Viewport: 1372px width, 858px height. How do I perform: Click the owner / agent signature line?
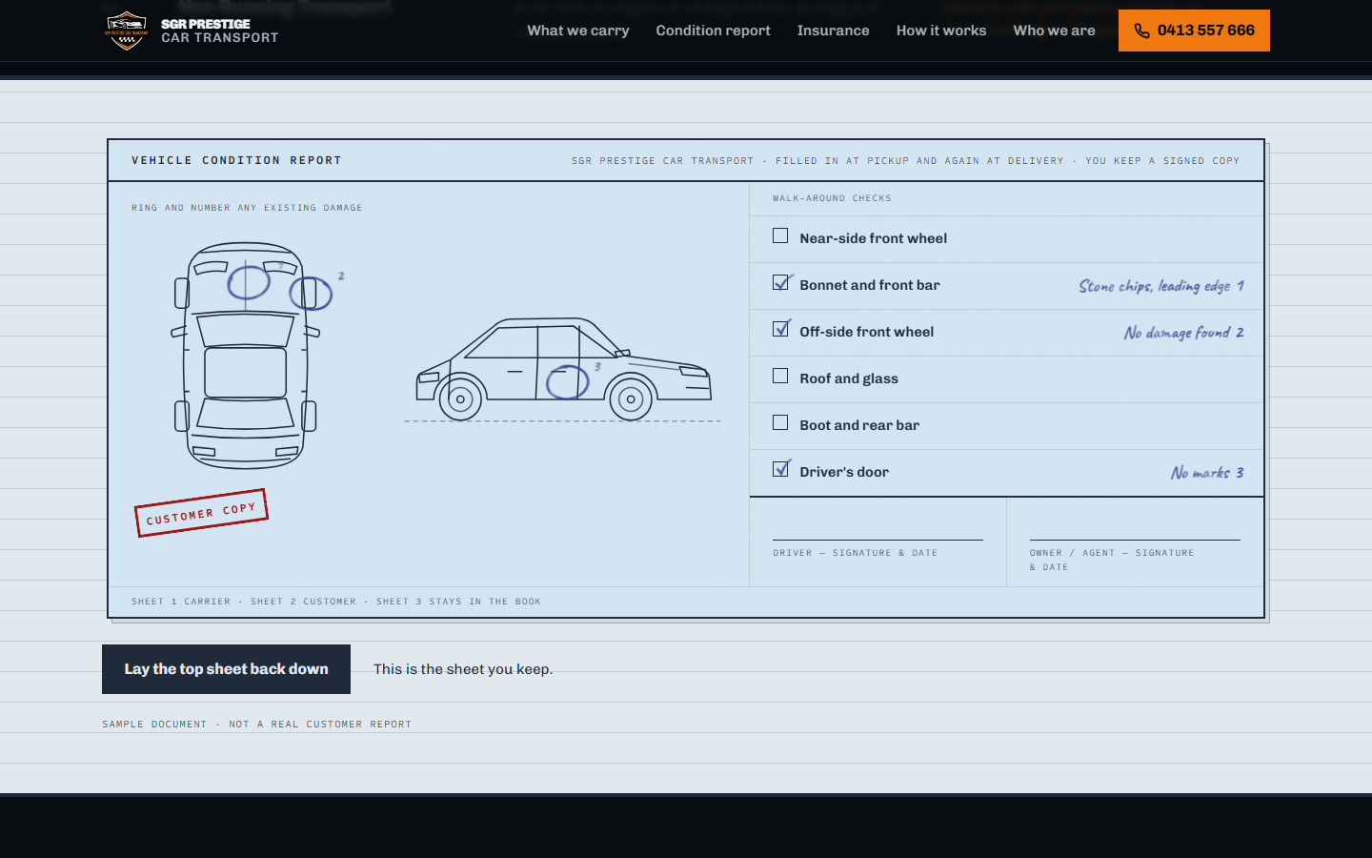(x=1135, y=540)
